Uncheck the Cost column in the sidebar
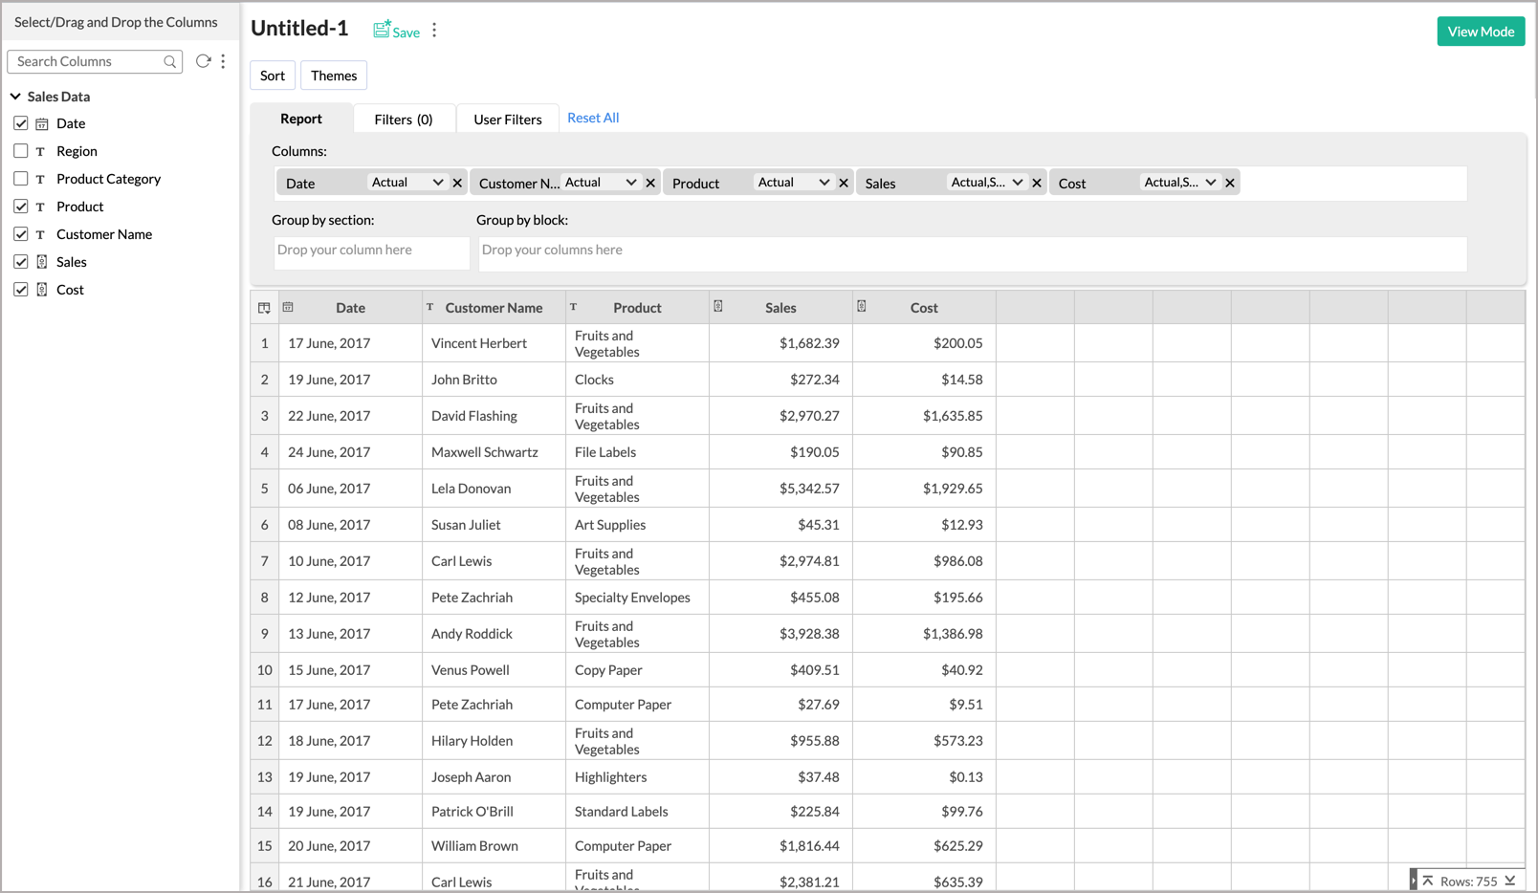The image size is (1538, 893). (x=21, y=289)
